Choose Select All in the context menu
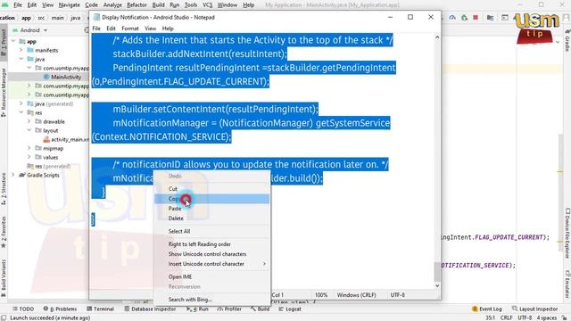The image size is (571, 321). [x=211, y=231]
